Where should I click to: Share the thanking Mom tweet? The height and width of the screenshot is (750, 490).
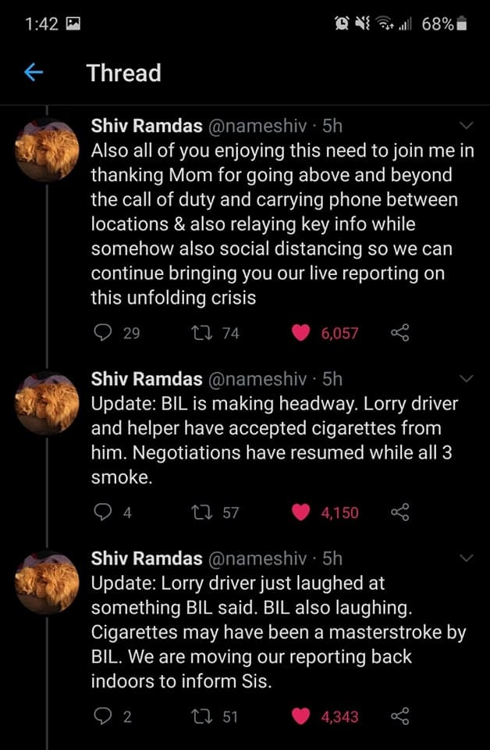[399, 333]
